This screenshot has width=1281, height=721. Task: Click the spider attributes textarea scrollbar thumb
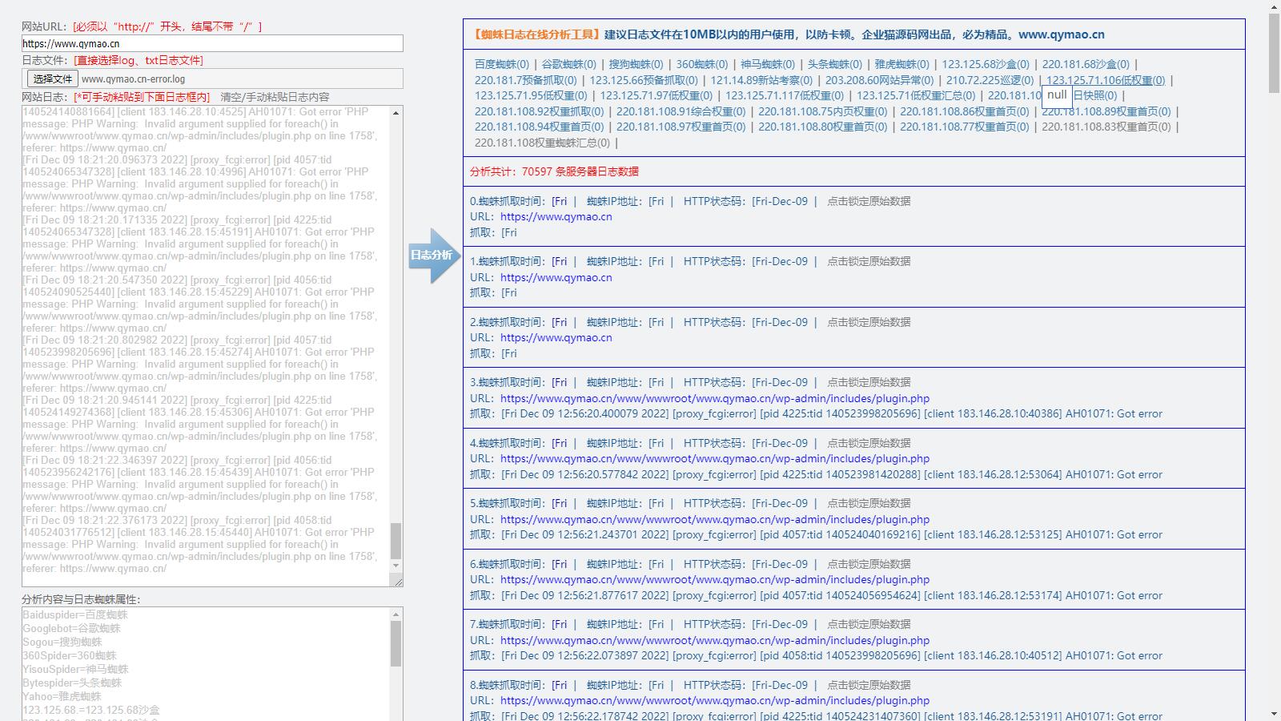coord(396,644)
